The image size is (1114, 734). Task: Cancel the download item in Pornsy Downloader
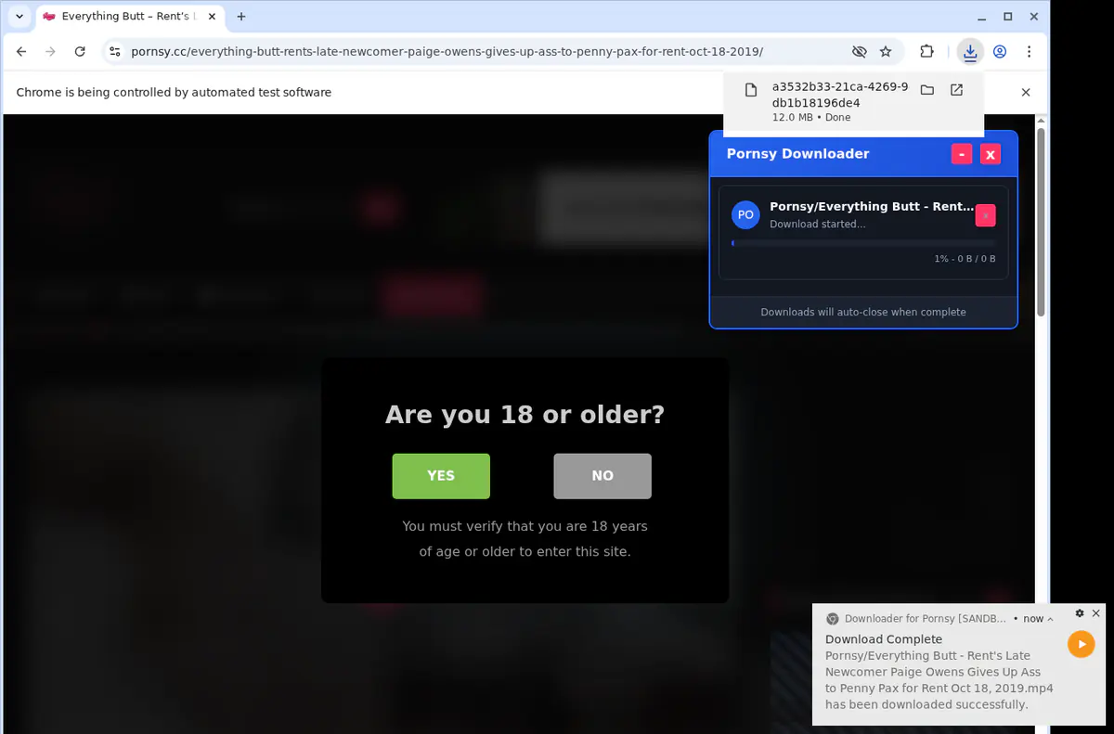tap(986, 215)
